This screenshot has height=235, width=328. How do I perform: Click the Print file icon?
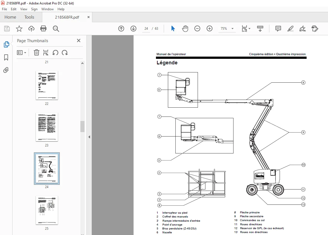pyautogui.click(x=43, y=29)
